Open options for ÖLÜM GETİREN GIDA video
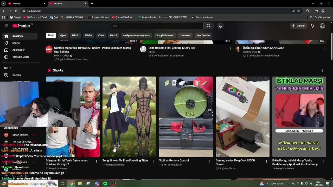Viewport: 333px width, 187px height. coord(325,48)
